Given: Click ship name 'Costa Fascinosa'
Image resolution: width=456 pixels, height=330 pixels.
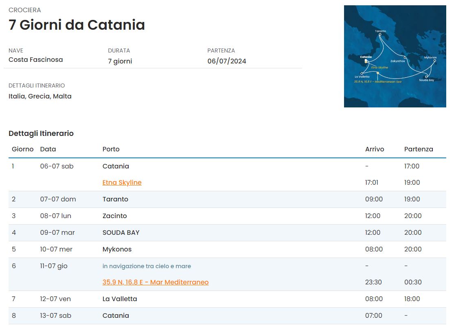Looking at the screenshot, I should tap(36, 59).
